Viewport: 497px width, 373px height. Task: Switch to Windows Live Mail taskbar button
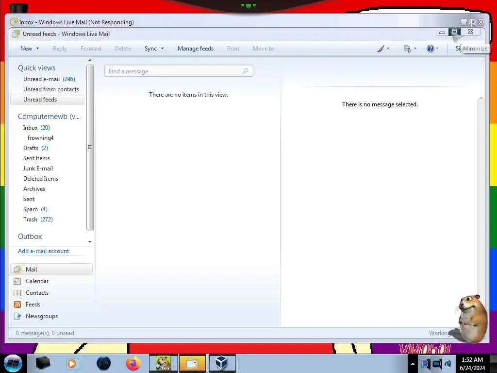[192, 363]
